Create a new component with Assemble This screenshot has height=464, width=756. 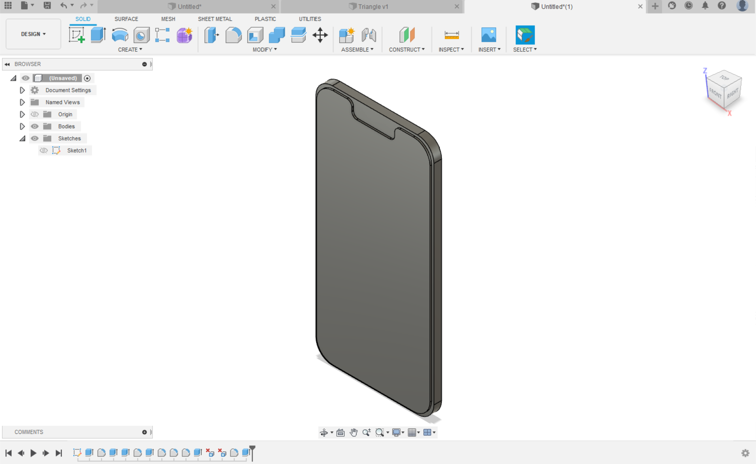click(347, 35)
